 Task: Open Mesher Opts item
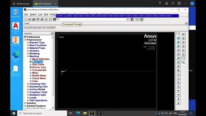pos(39,67)
